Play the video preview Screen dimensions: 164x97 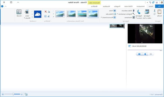click(x=145, y=54)
